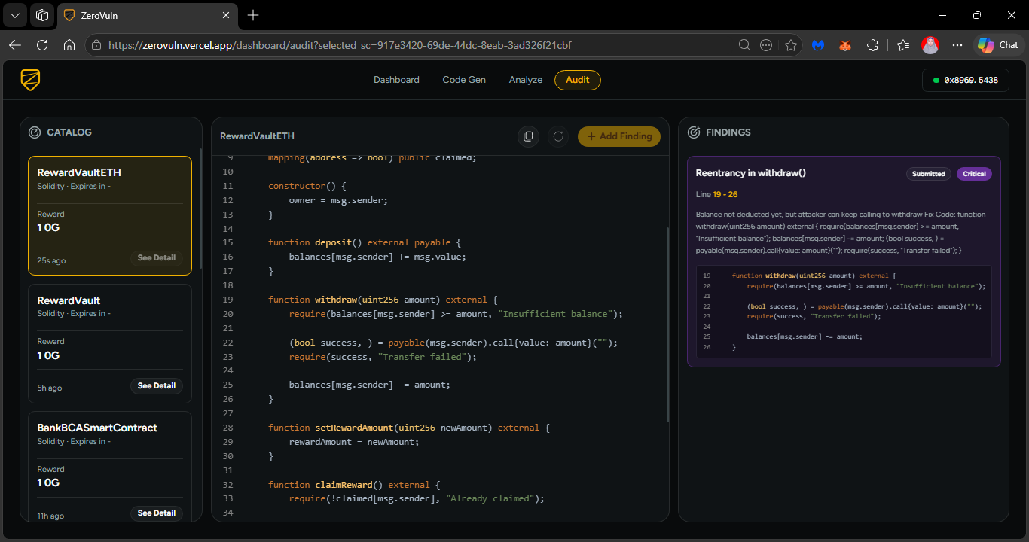The height and width of the screenshot is (542, 1029).
Task: Click the "5h ago" timestamp
Action: pyautogui.click(x=50, y=388)
